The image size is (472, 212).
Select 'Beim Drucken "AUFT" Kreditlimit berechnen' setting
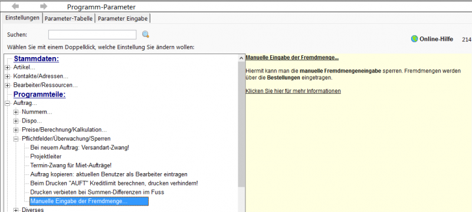click(114, 183)
